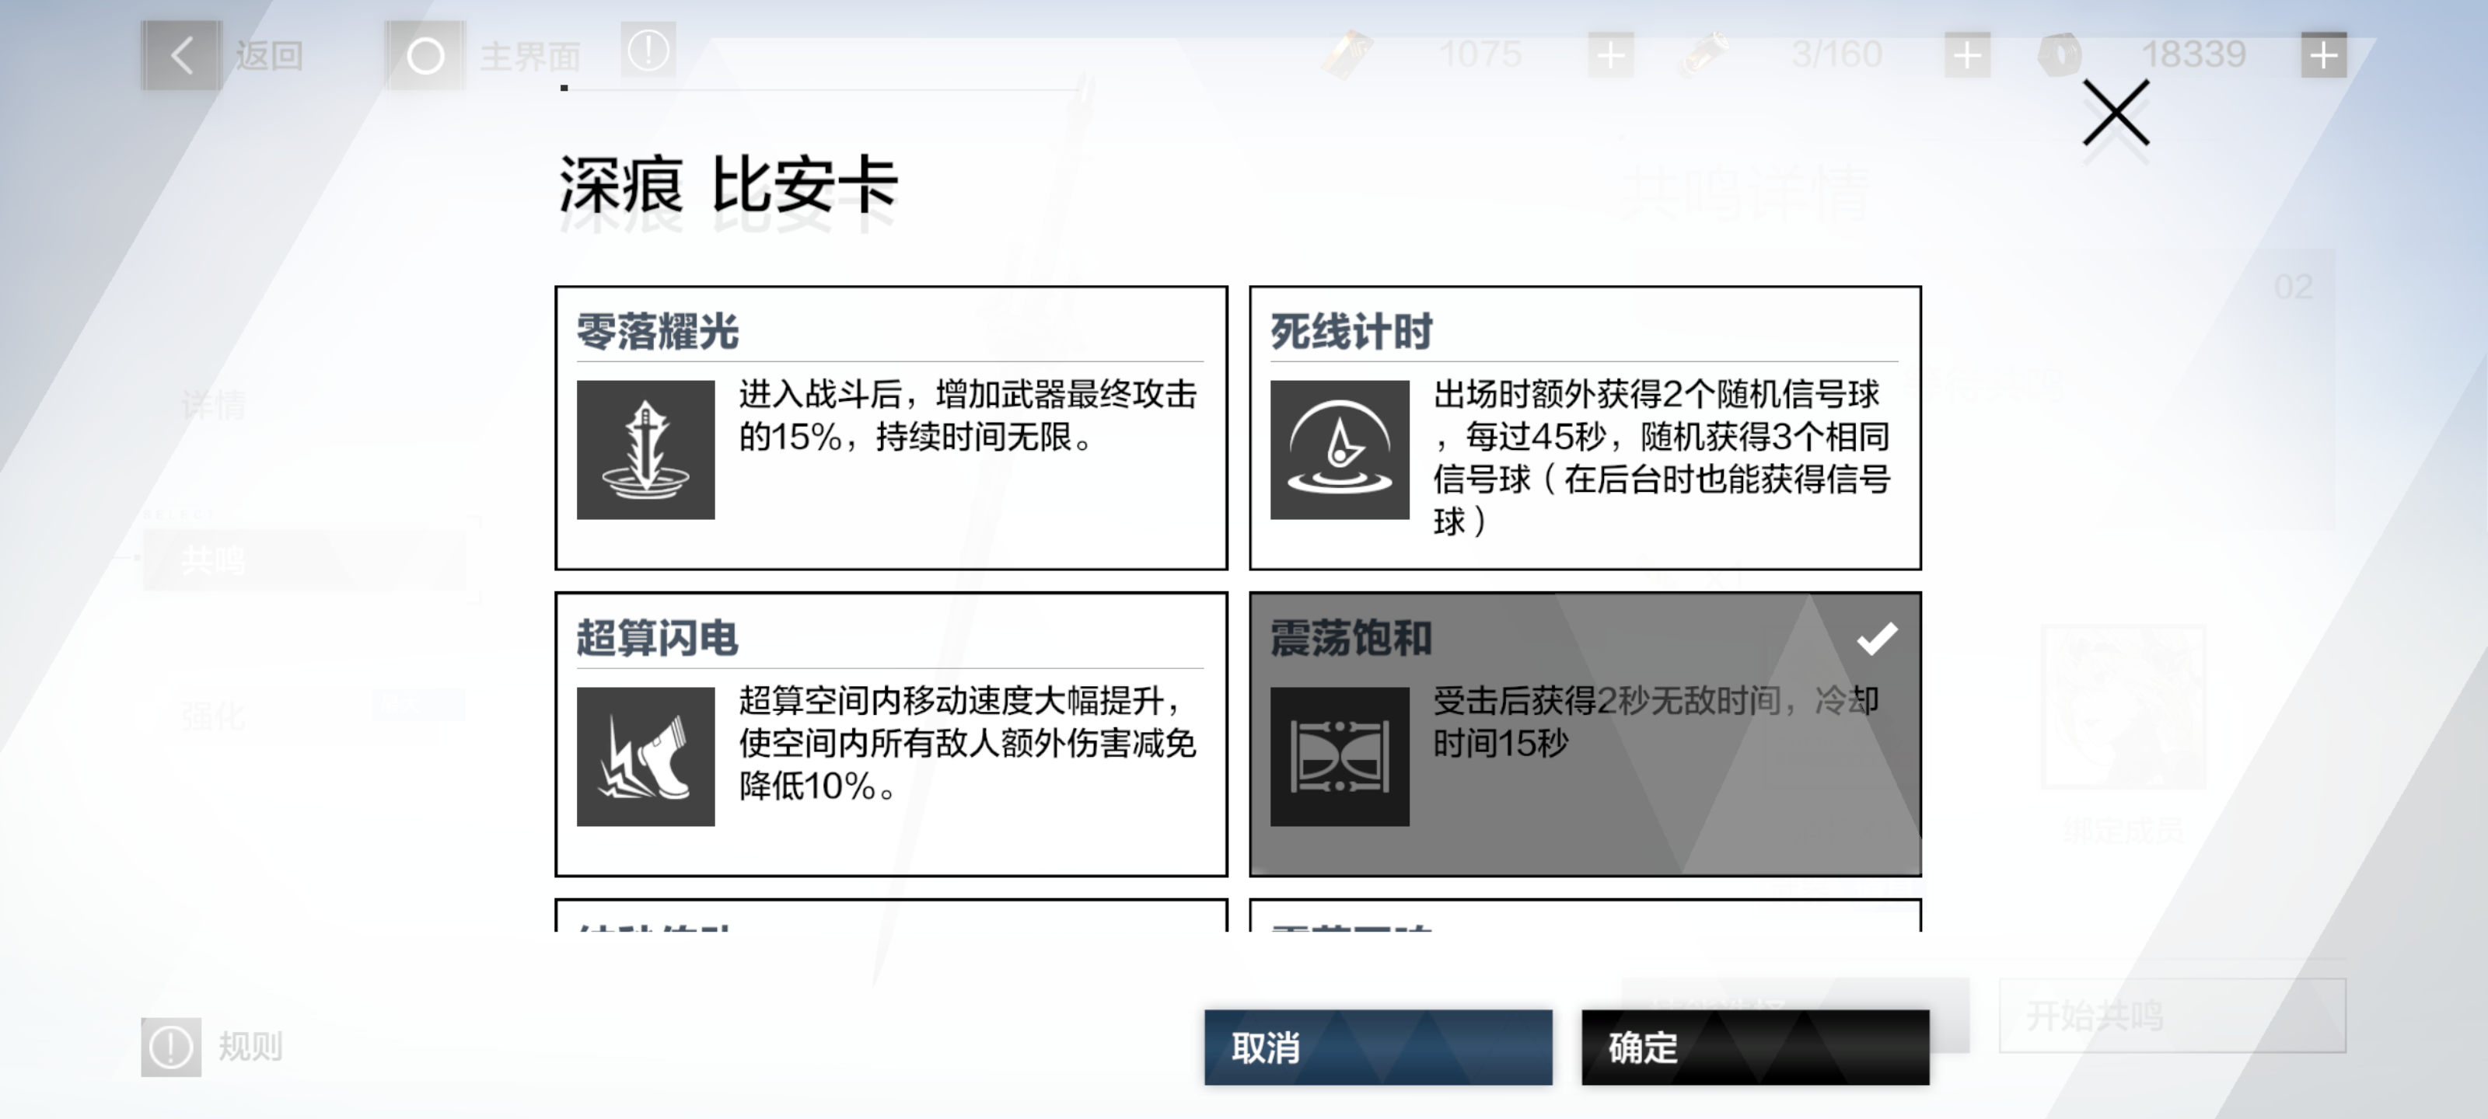
Task: Click the 主界面 text label
Action: click(530, 56)
